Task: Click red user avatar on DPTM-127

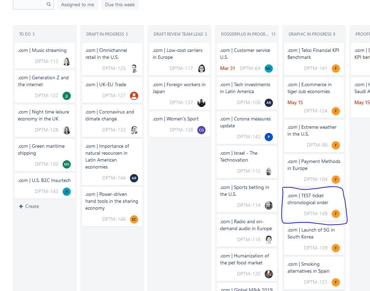Action: (134, 96)
